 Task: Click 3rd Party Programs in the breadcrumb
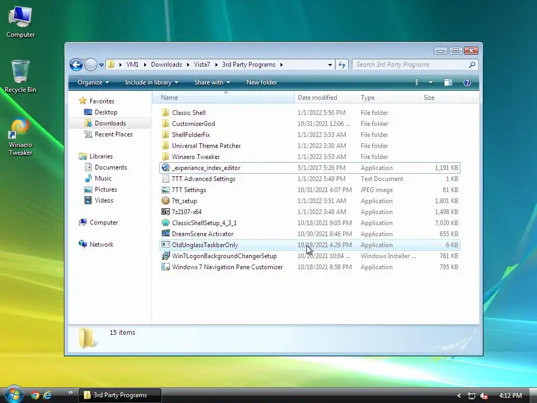pos(249,65)
